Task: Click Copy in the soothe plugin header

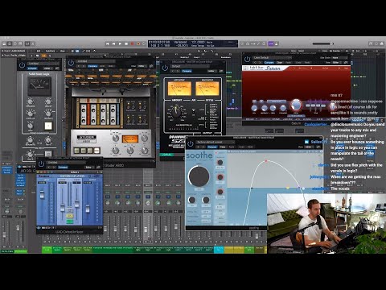Action: (223, 147)
